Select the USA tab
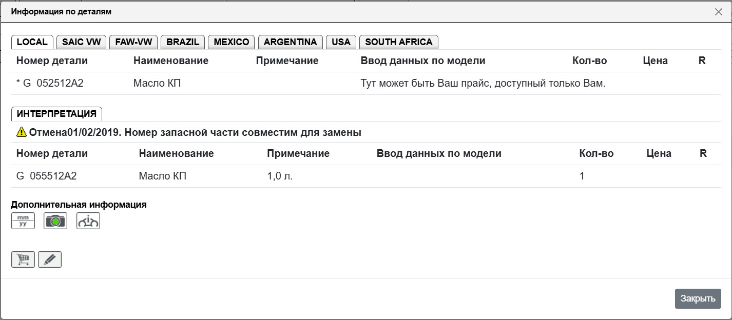Screen dimensions: 732x320 (x=341, y=42)
